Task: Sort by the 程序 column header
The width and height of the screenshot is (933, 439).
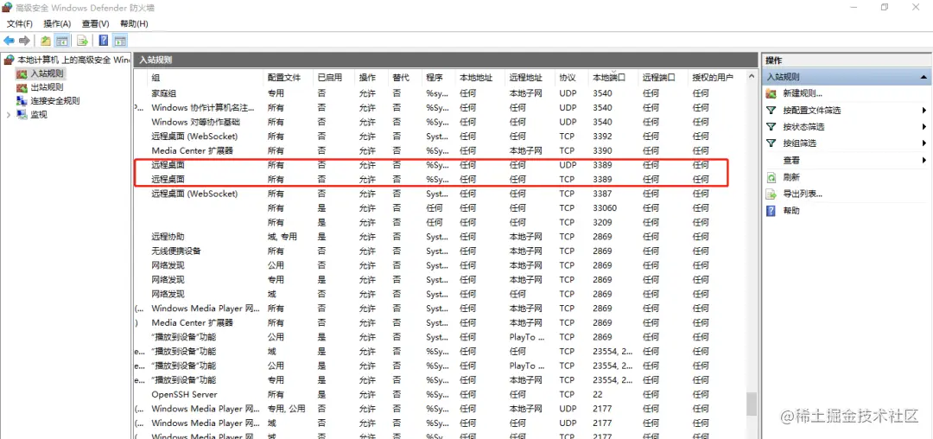Action: coord(439,77)
